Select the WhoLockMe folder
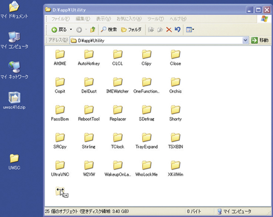 pos(147,169)
